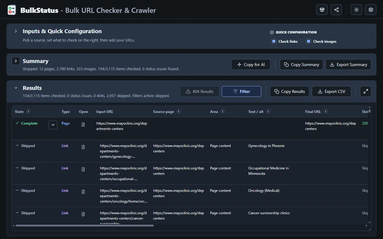
Task: Click the Type column header
Action: coord(66,112)
